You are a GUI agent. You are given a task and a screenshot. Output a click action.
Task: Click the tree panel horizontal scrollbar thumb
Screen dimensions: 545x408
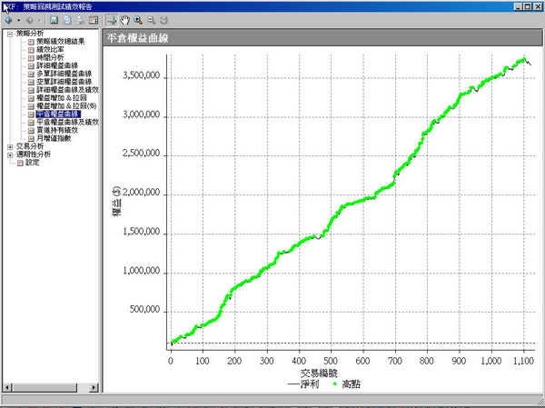click(45, 387)
